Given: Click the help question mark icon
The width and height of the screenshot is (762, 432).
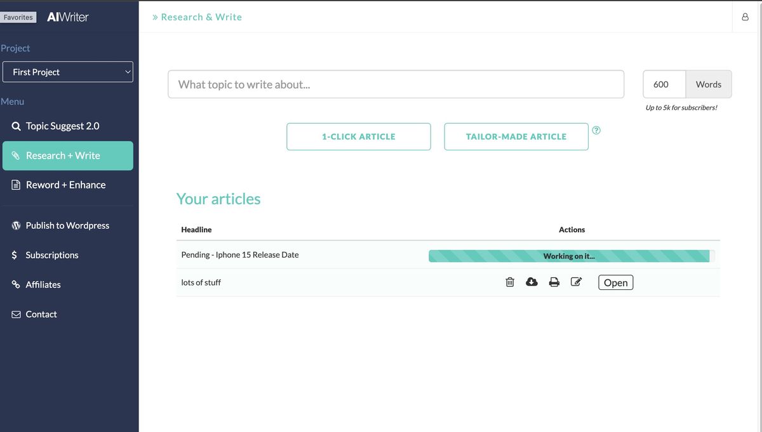Looking at the screenshot, I should [x=596, y=130].
